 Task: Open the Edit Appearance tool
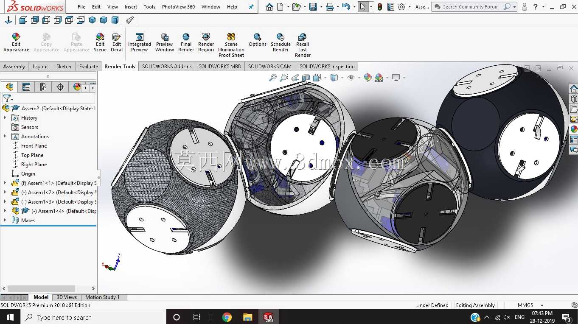pyautogui.click(x=16, y=43)
